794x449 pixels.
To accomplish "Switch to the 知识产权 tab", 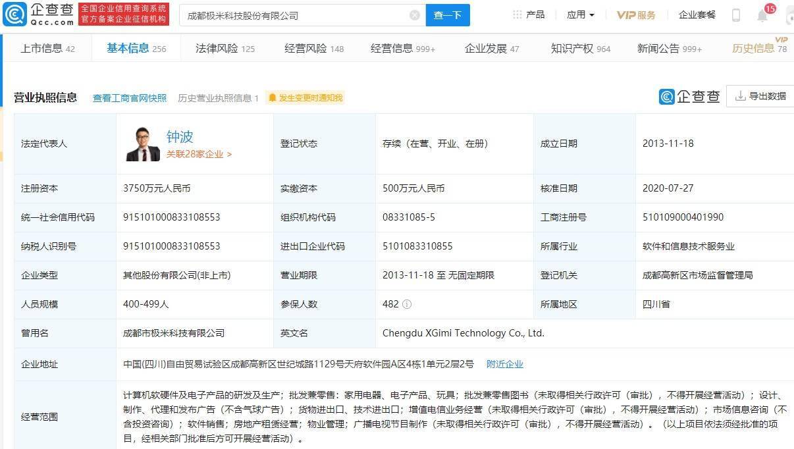I will [581, 48].
